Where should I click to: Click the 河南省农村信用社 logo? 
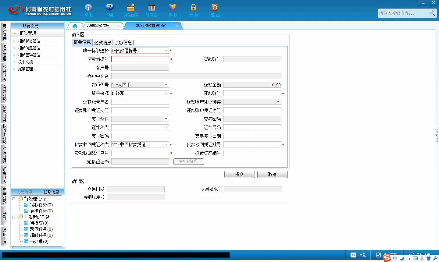click(x=40, y=10)
